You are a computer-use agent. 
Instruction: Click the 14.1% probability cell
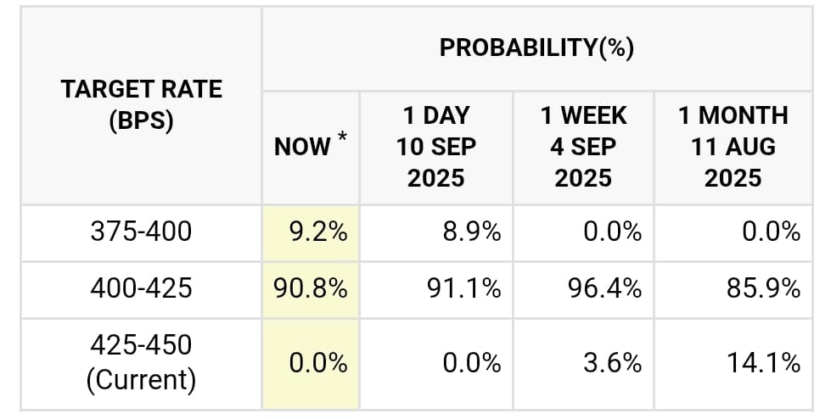733,364
